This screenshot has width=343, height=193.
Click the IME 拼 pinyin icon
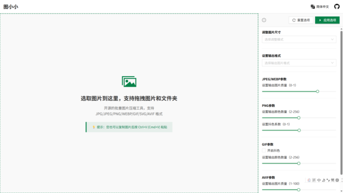coord(314,180)
